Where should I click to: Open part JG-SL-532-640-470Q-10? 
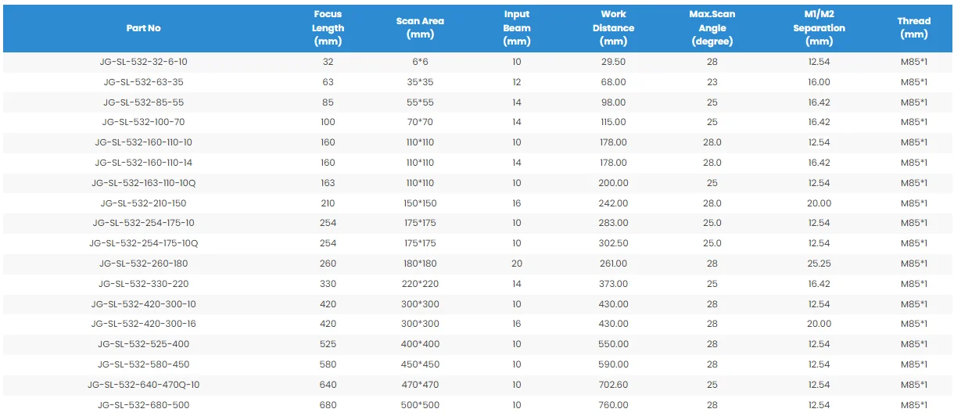coord(143,385)
